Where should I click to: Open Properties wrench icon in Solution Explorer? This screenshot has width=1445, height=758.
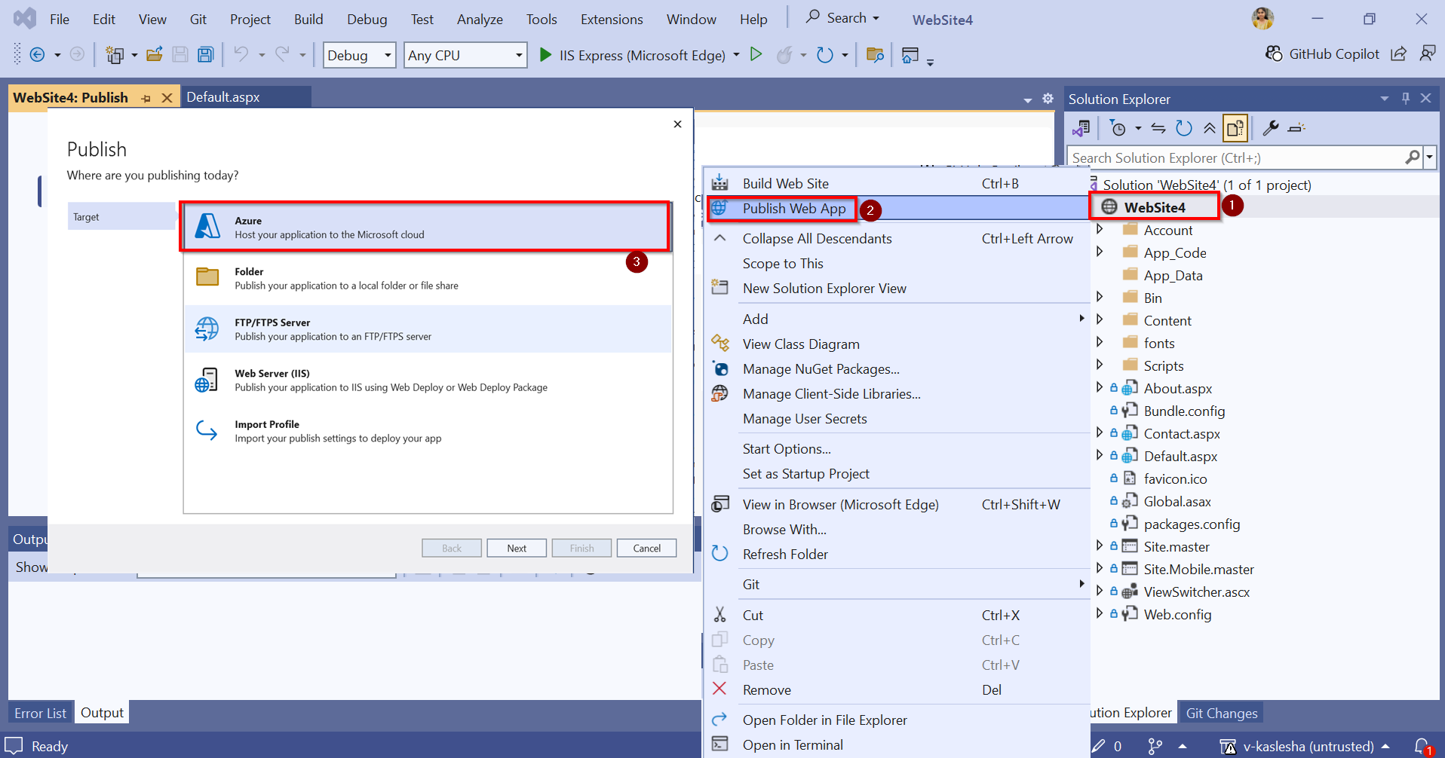pos(1271,128)
